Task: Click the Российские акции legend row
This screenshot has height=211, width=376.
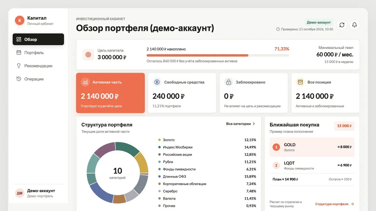Action: click(x=207, y=155)
